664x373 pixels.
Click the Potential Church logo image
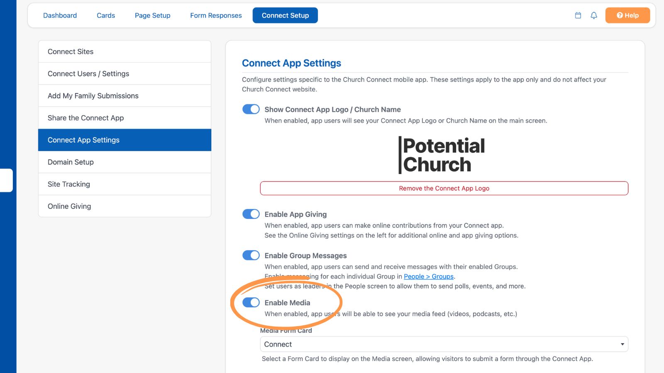point(442,155)
